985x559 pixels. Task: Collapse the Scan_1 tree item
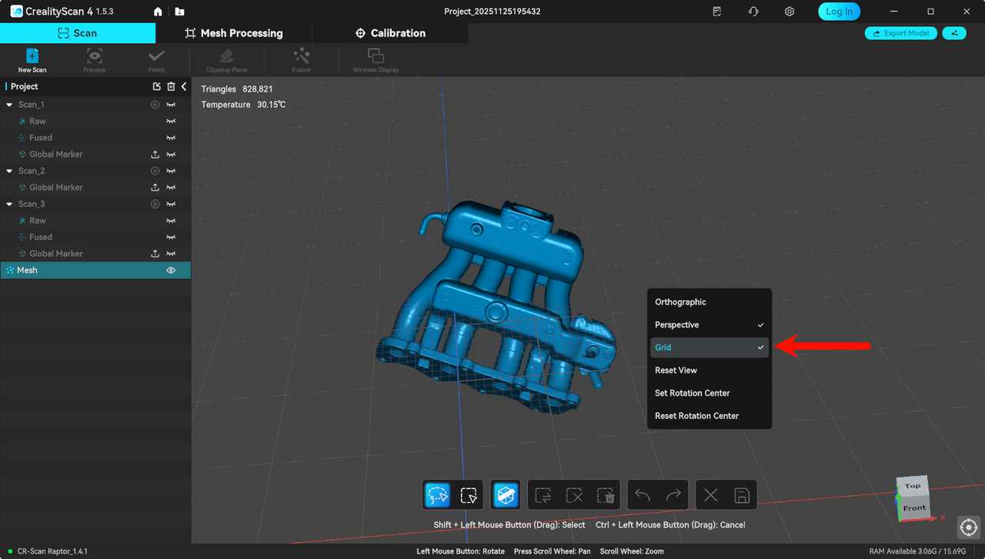tap(8, 104)
